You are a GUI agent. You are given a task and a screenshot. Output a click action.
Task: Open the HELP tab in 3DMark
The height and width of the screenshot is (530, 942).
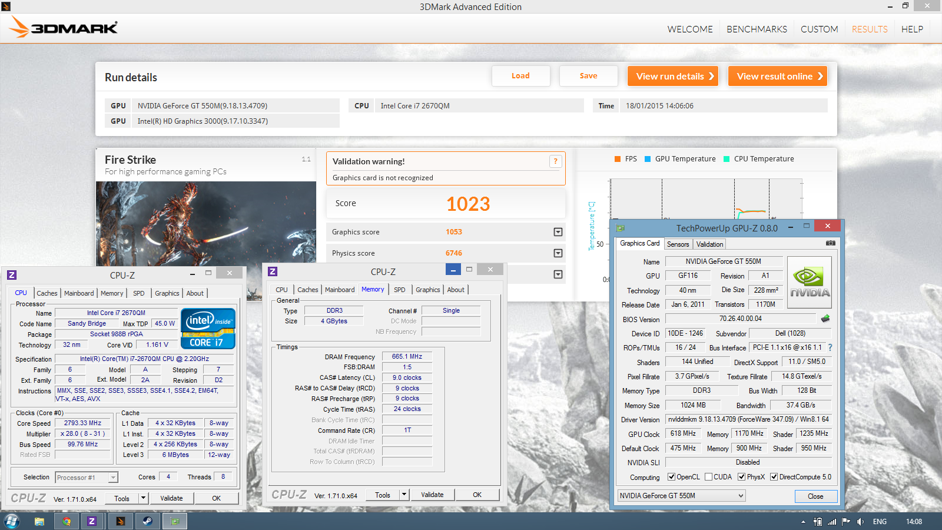point(912,29)
